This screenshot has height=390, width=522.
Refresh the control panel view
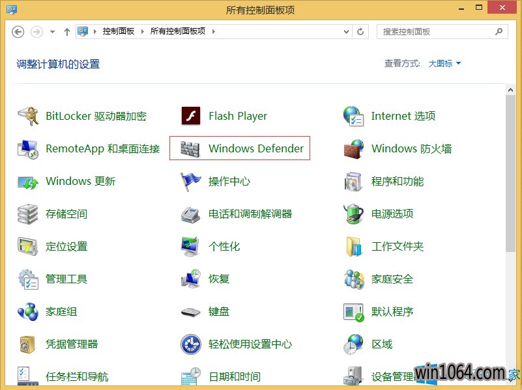pos(360,32)
